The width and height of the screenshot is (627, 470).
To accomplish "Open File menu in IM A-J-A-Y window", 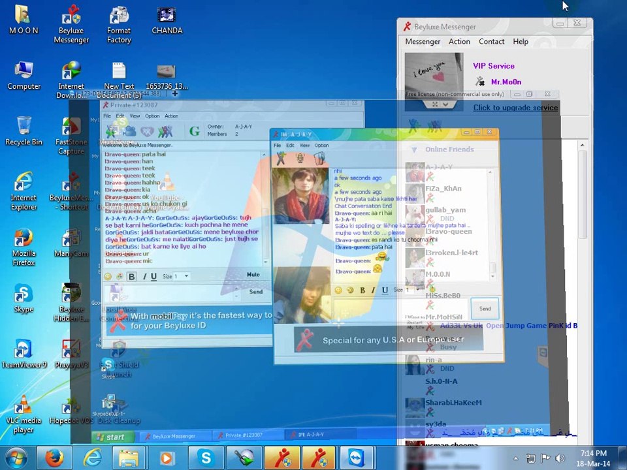I will [277, 146].
